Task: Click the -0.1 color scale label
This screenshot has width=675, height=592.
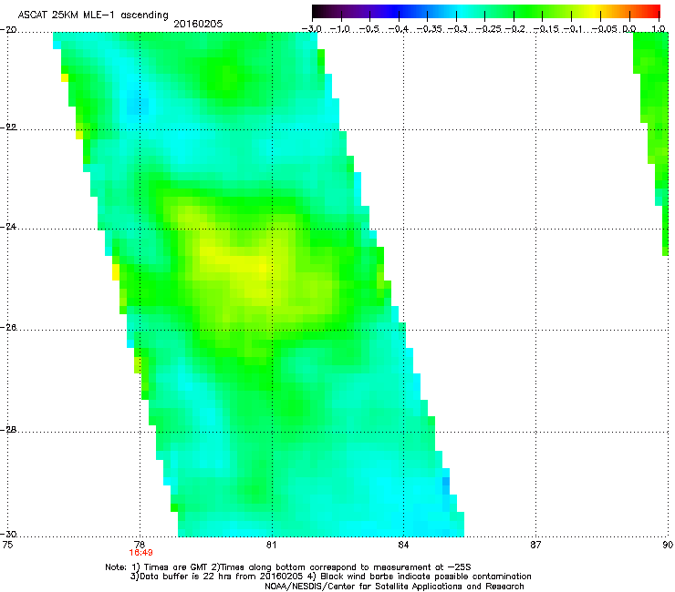Action: pos(573,29)
